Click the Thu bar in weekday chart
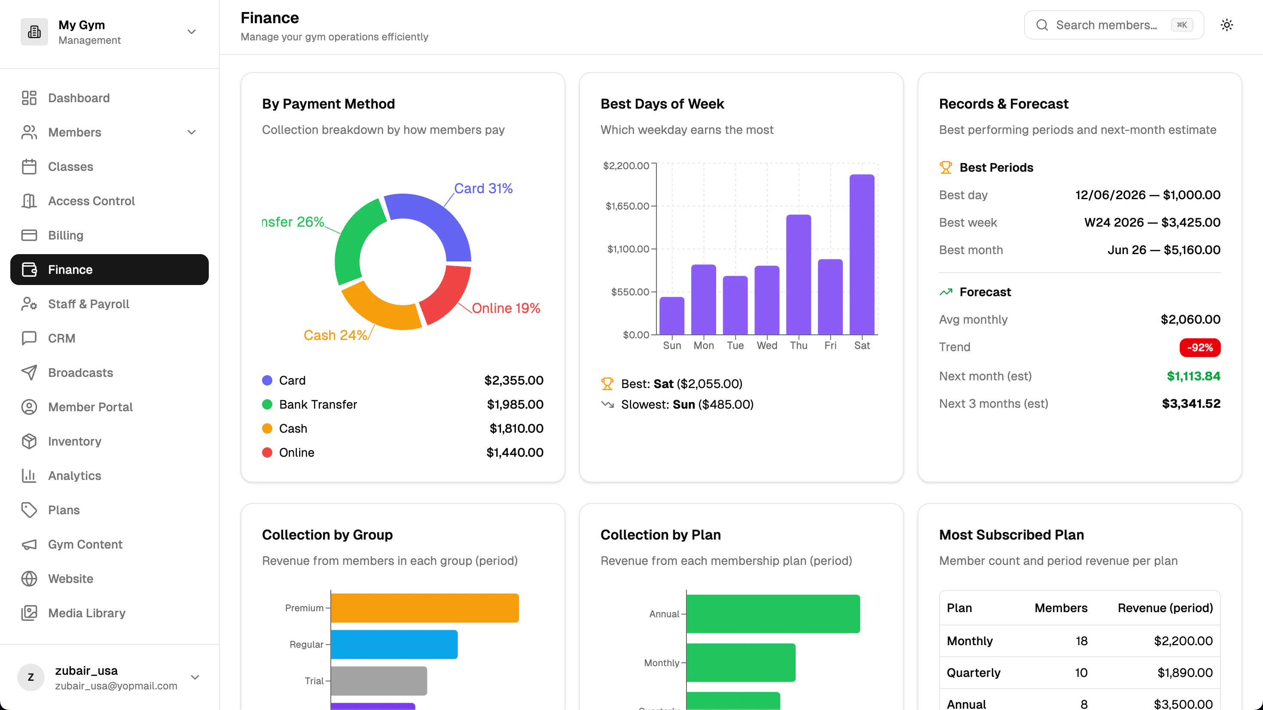The image size is (1263, 710). (799, 274)
